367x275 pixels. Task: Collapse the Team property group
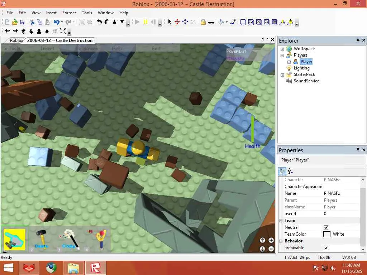(x=281, y=221)
